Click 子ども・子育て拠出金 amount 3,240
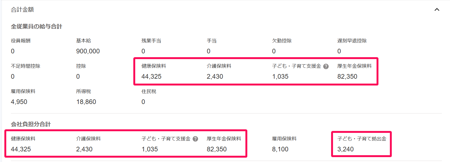This screenshot has width=450, height=162. 346,149
